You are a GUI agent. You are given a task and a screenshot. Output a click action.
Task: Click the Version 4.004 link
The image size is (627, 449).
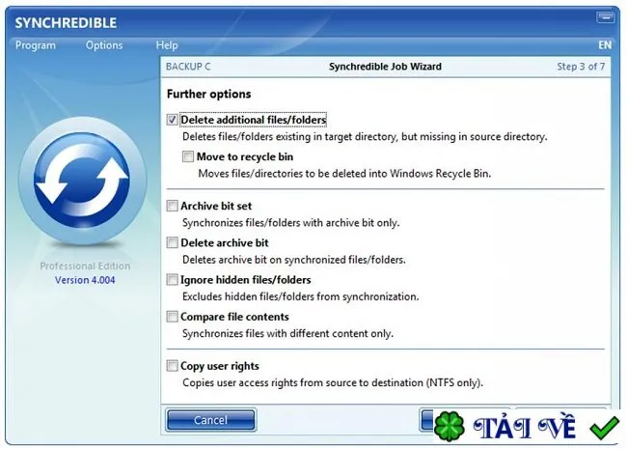coord(85,280)
